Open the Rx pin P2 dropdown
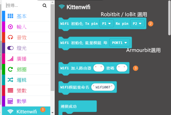171x115 pixels. click(x=137, y=23)
